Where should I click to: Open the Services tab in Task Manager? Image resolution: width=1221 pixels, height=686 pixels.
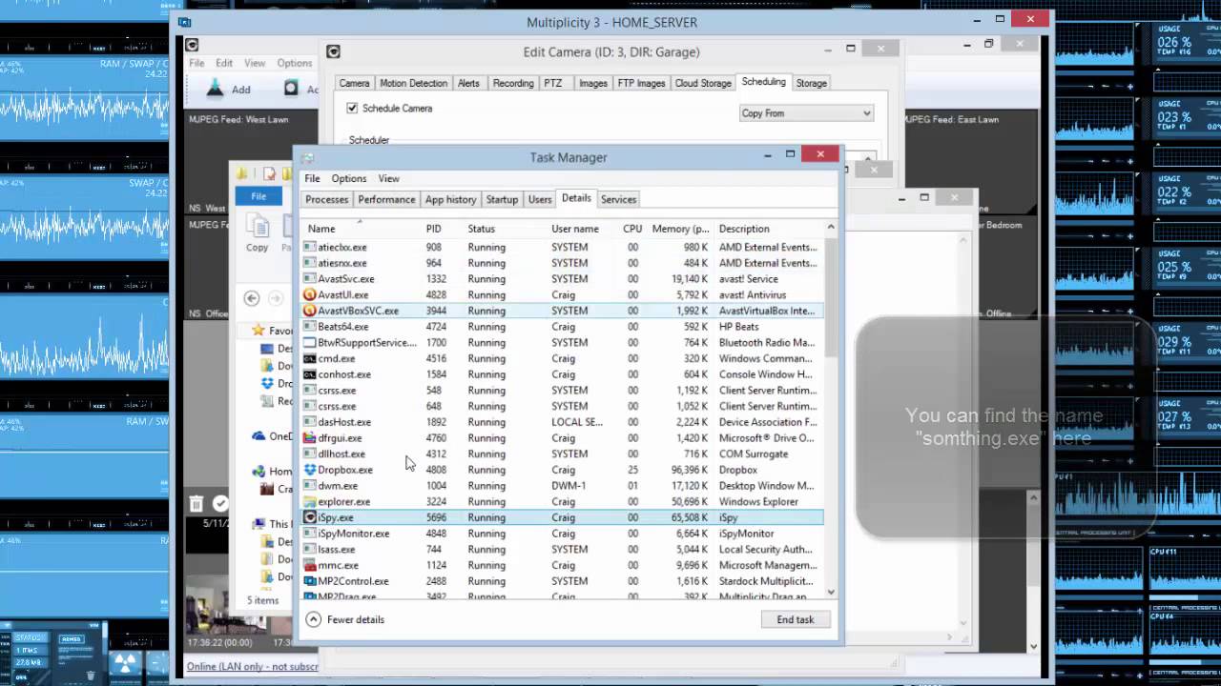click(618, 199)
